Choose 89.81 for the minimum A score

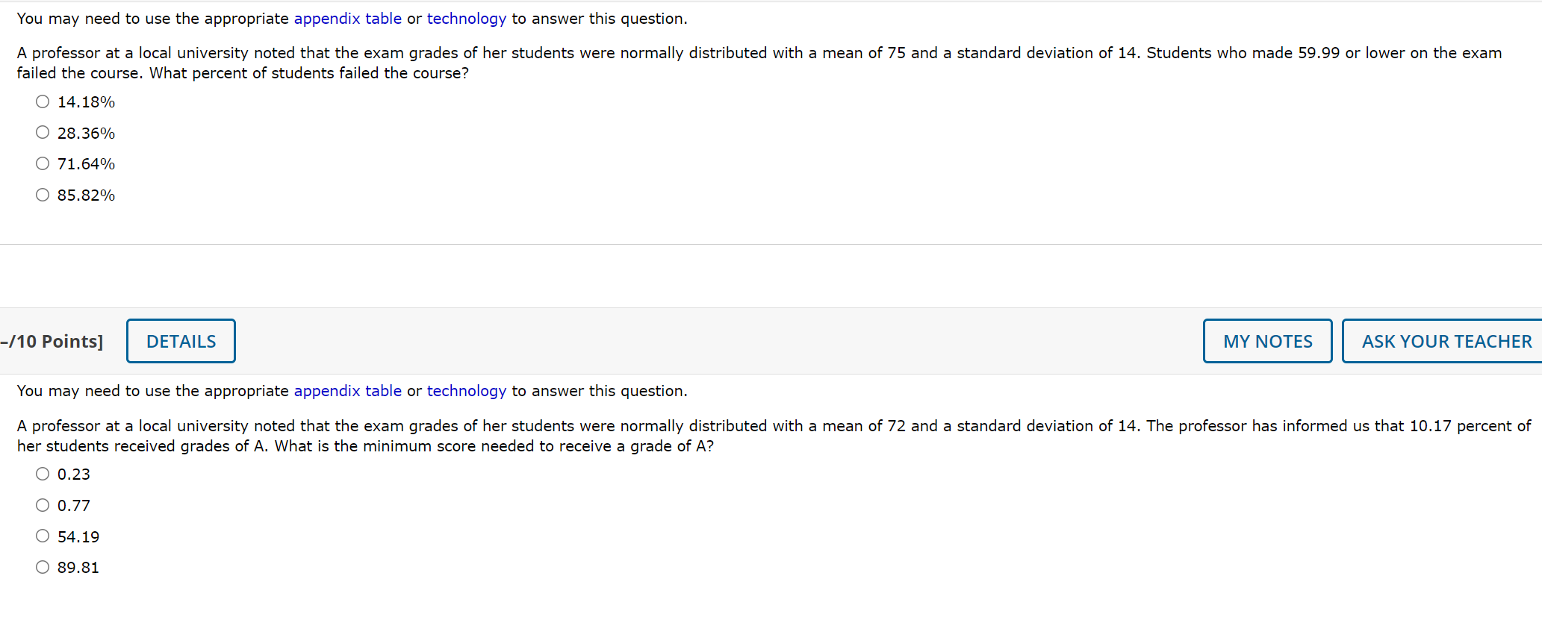point(43,566)
